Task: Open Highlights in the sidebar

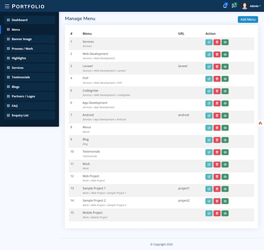Action: [30, 58]
